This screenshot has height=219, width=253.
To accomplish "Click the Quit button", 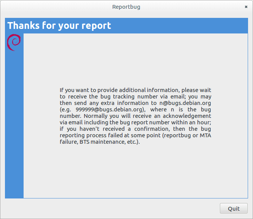I will click(x=234, y=208).
